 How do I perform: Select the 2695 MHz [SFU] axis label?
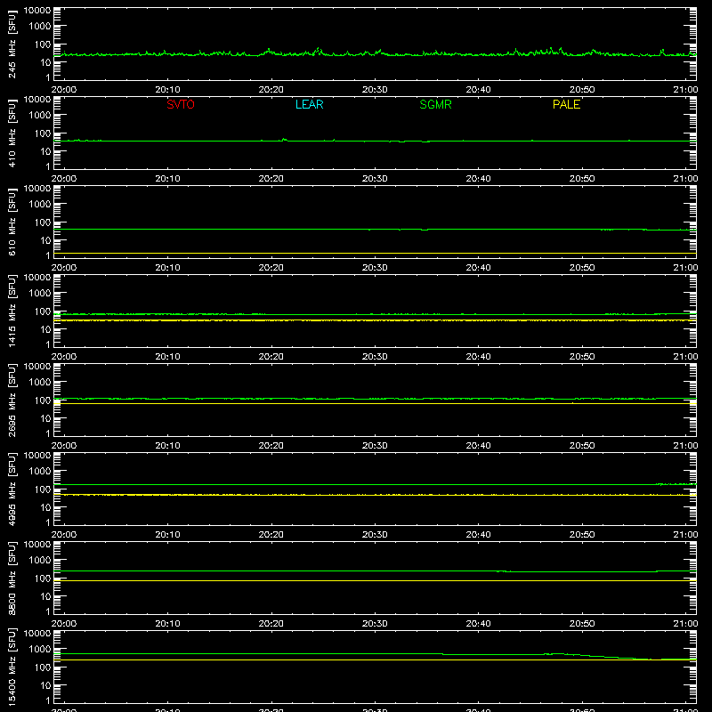click(12, 400)
